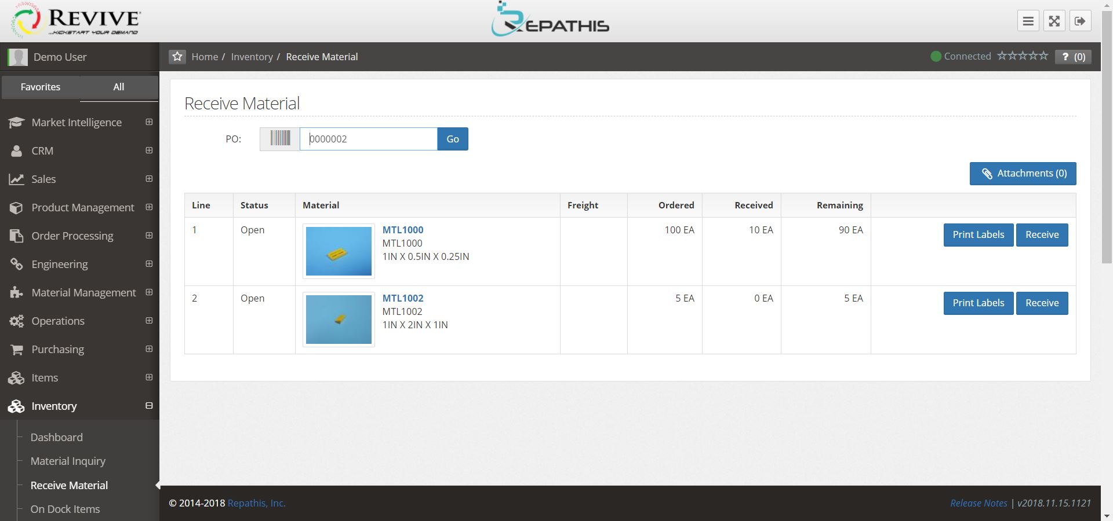Click the Go button
1113x521 pixels.
point(453,139)
